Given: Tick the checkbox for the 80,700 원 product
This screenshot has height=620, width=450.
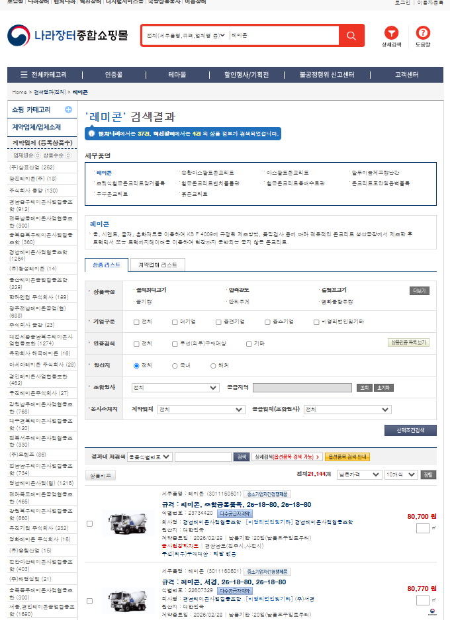Looking at the screenshot, I should click(x=90, y=523).
